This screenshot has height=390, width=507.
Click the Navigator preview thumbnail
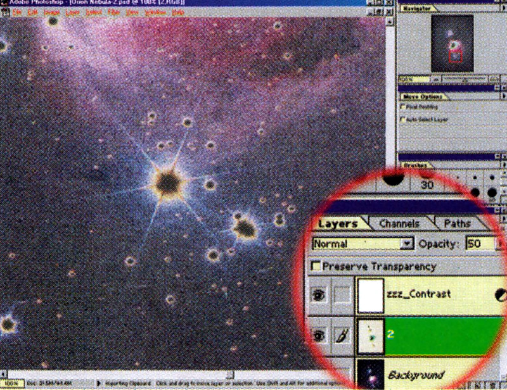point(452,44)
